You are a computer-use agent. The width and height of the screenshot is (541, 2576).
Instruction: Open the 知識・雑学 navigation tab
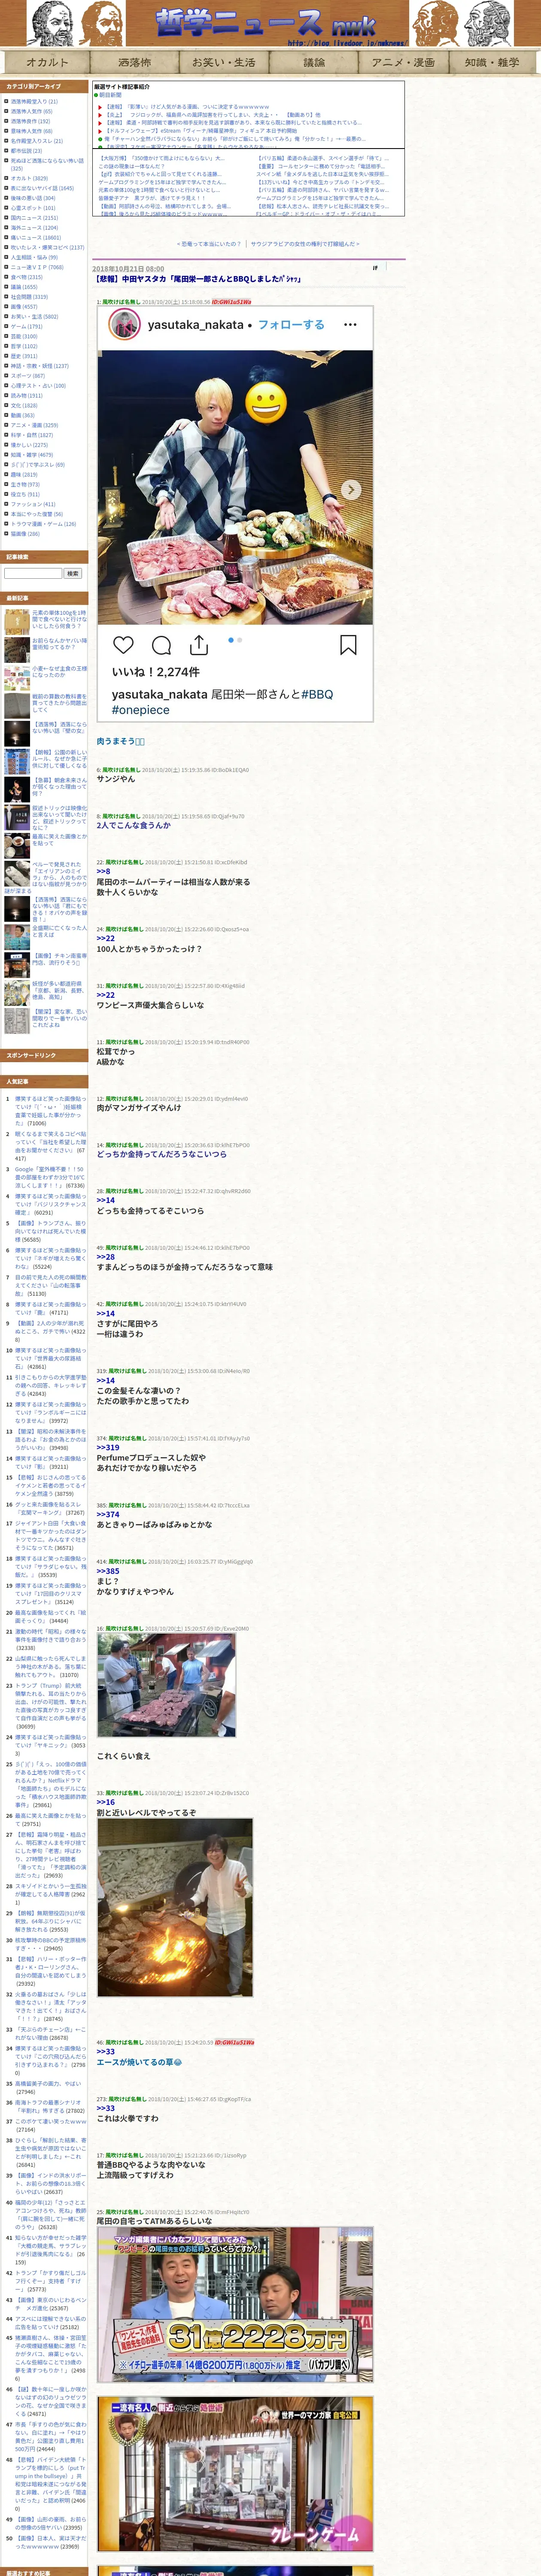click(x=493, y=62)
